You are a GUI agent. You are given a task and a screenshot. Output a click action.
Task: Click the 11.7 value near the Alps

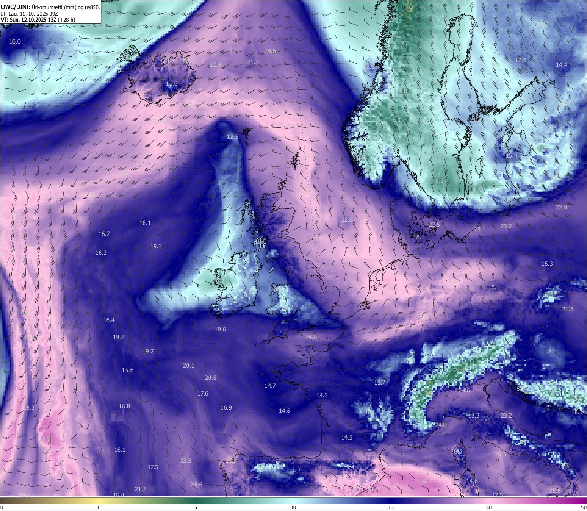380,383
